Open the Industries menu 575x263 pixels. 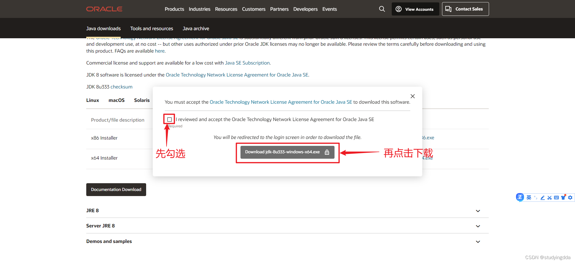pos(199,9)
